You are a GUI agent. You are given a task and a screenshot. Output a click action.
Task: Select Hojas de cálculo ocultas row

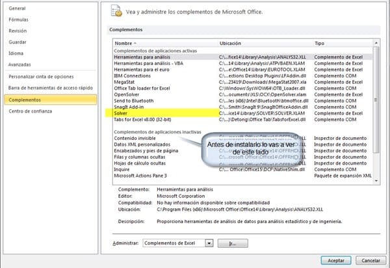point(242,163)
